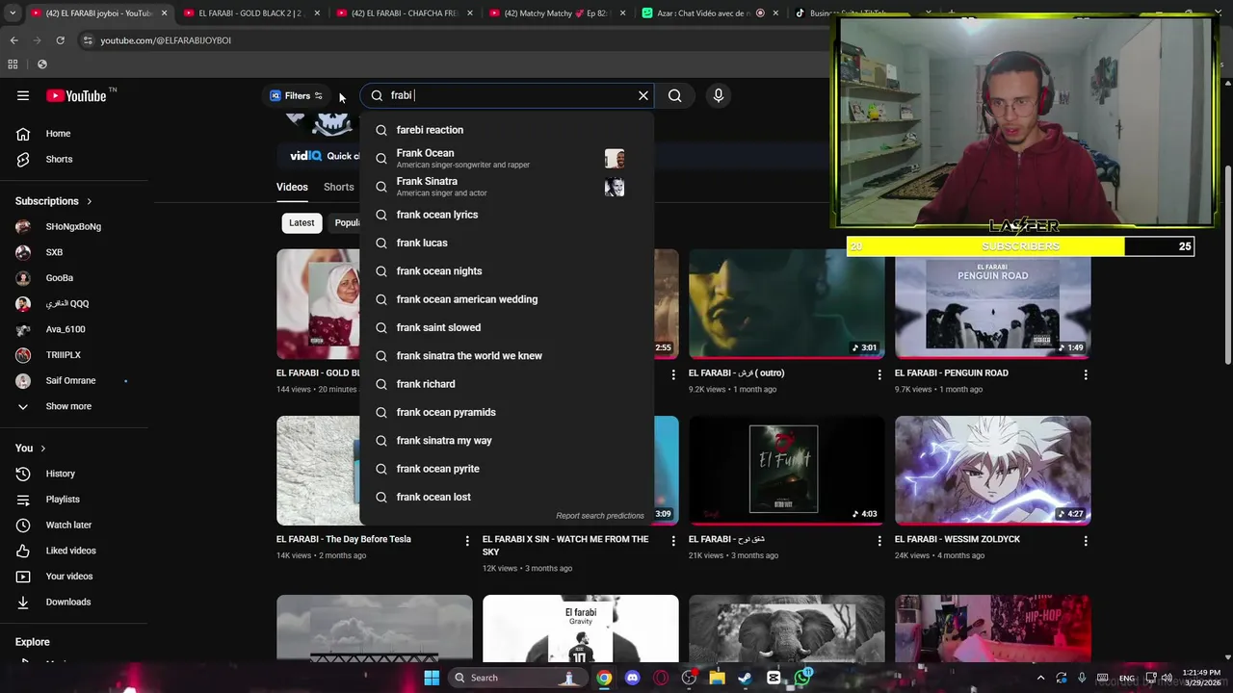This screenshot has height=693, width=1233.
Task: Open the Chrome apps grid bookmark
Action: pyautogui.click(x=13, y=64)
